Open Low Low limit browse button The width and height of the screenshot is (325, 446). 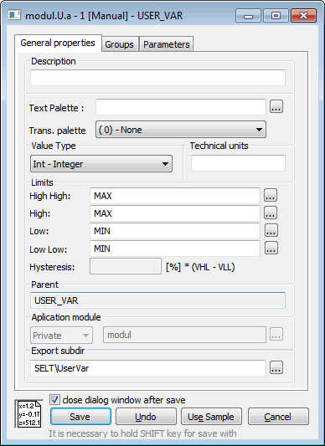pos(271,248)
